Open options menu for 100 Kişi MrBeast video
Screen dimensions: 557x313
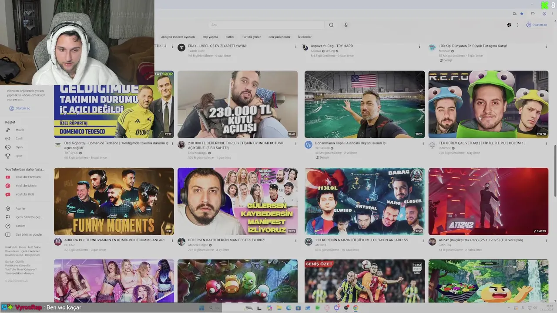547,46
